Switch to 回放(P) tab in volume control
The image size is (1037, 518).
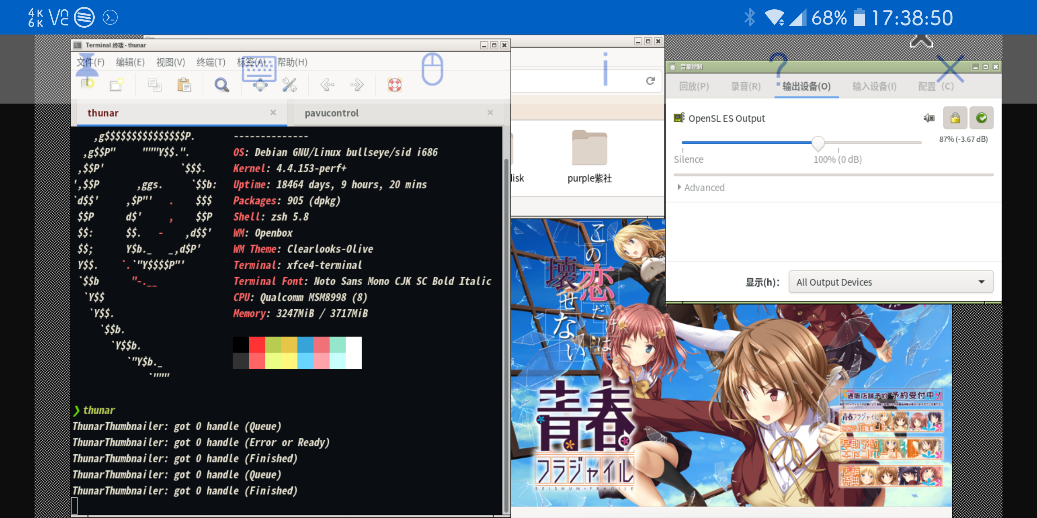693,86
